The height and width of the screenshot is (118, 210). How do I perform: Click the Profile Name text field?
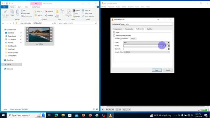(147, 24)
